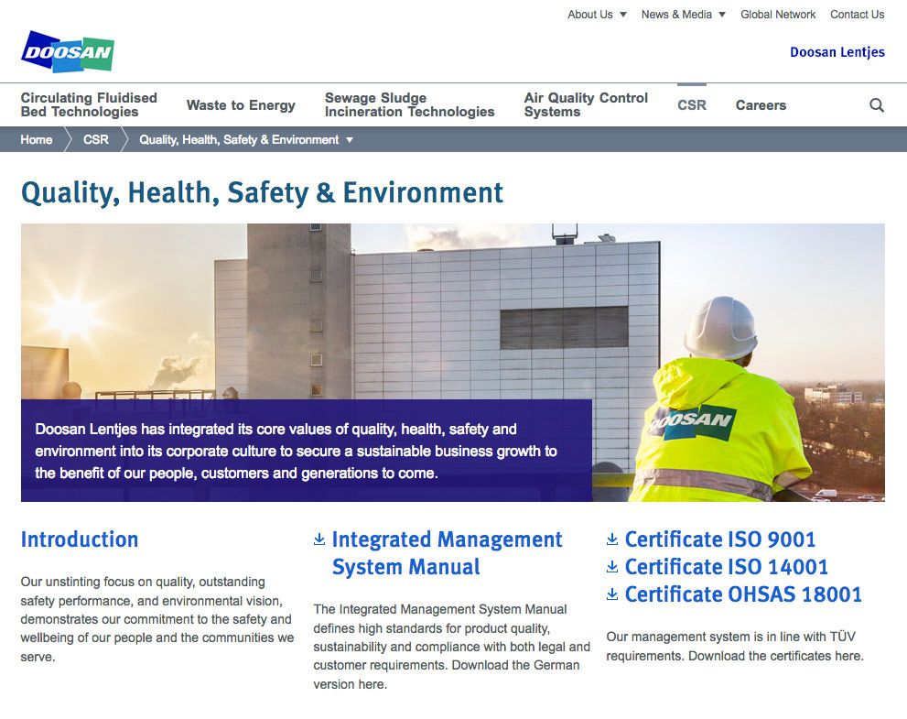Click download icon beside Certificate ISO 14001
The width and height of the screenshot is (907, 719).
pyautogui.click(x=612, y=567)
